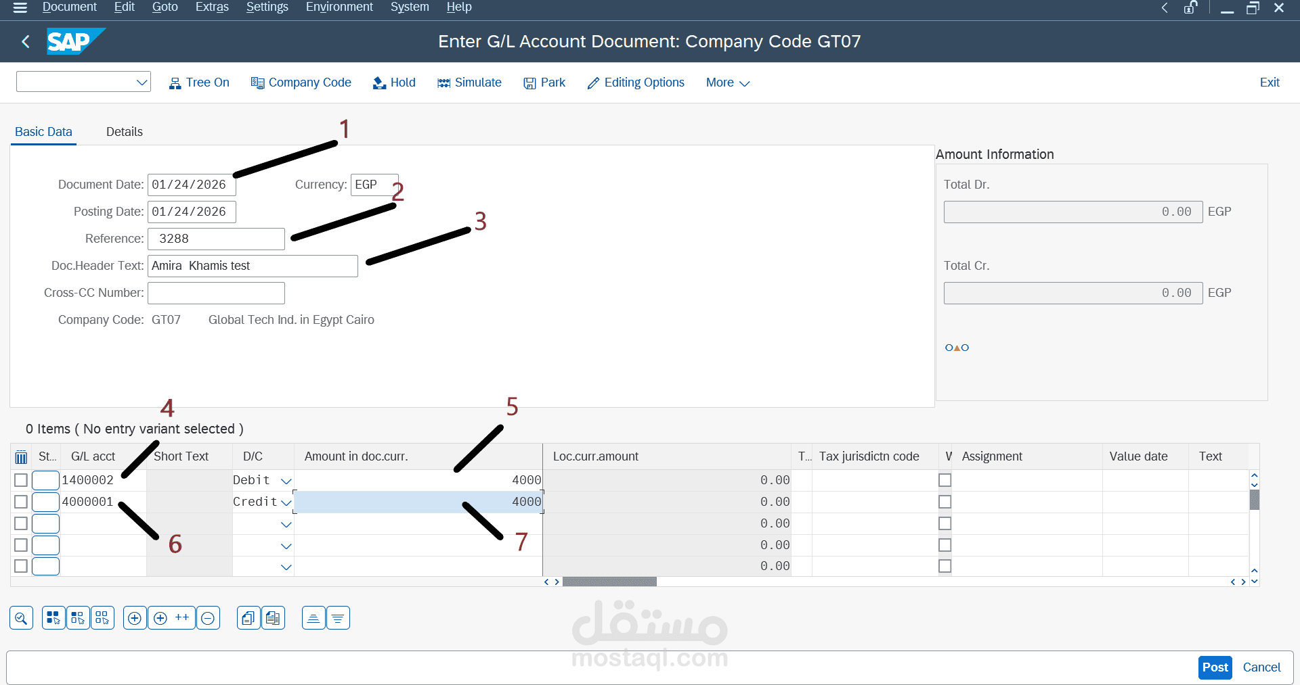Open the D/C dropdown on the Debit row

click(x=286, y=480)
